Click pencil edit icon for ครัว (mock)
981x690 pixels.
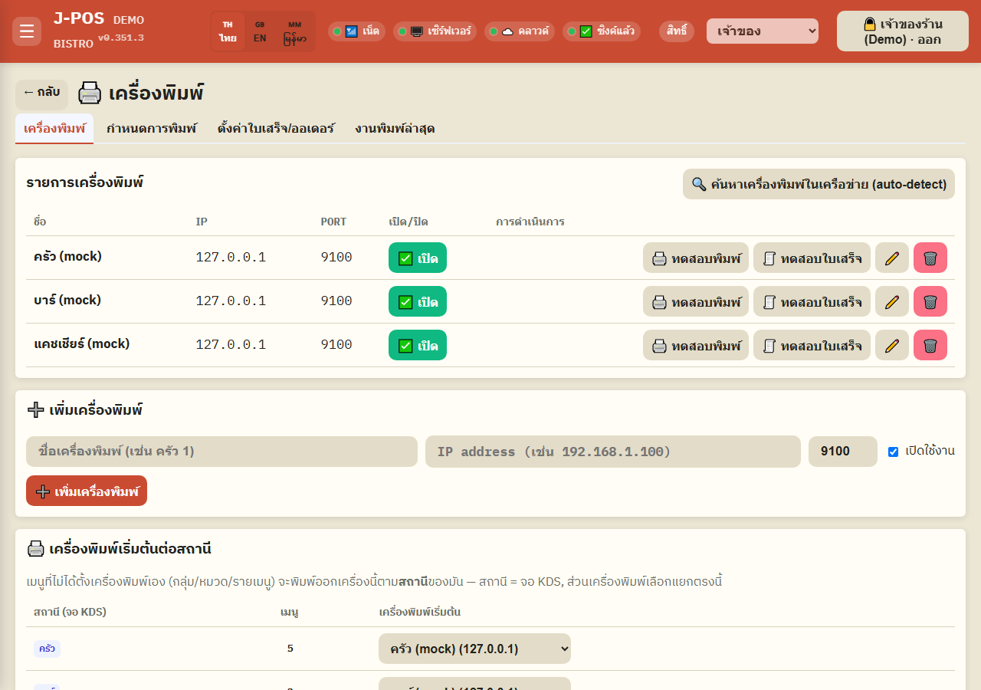[x=892, y=258]
